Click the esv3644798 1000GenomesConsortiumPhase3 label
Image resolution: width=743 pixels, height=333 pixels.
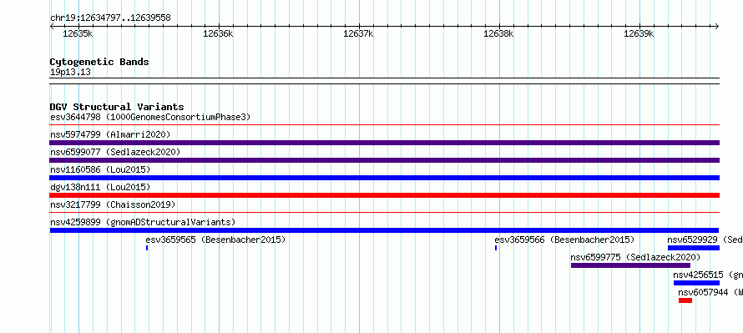click(x=150, y=117)
